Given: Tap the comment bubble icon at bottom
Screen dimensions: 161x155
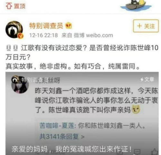Looking at the screenshot, I should 137,152.
